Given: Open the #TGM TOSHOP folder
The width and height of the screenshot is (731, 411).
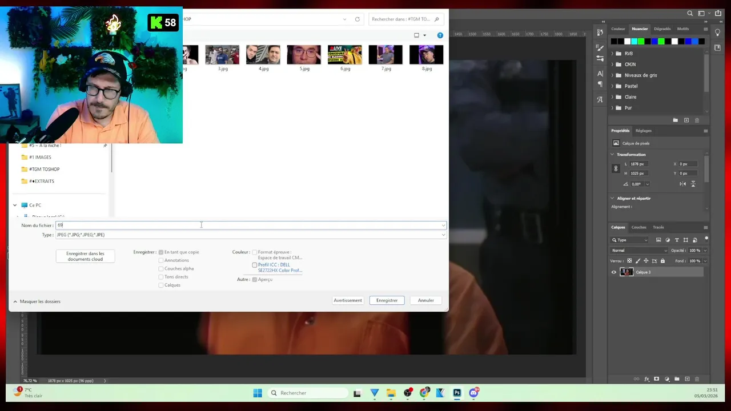Looking at the screenshot, I should [x=44, y=169].
